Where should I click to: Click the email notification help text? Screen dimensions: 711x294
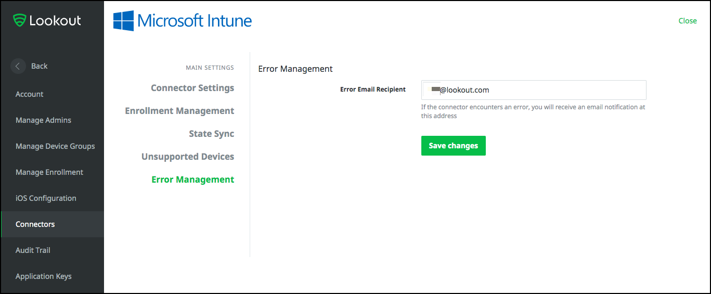(533, 111)
